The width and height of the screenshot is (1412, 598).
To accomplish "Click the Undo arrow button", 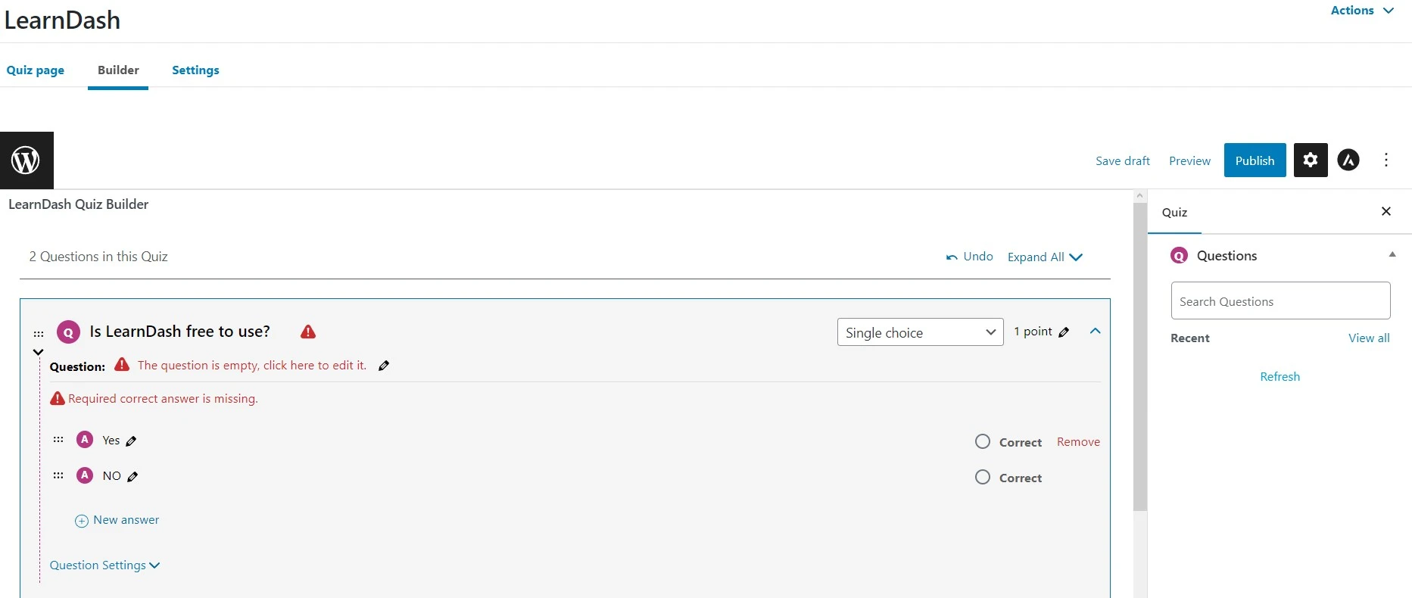I will point(969,257).
